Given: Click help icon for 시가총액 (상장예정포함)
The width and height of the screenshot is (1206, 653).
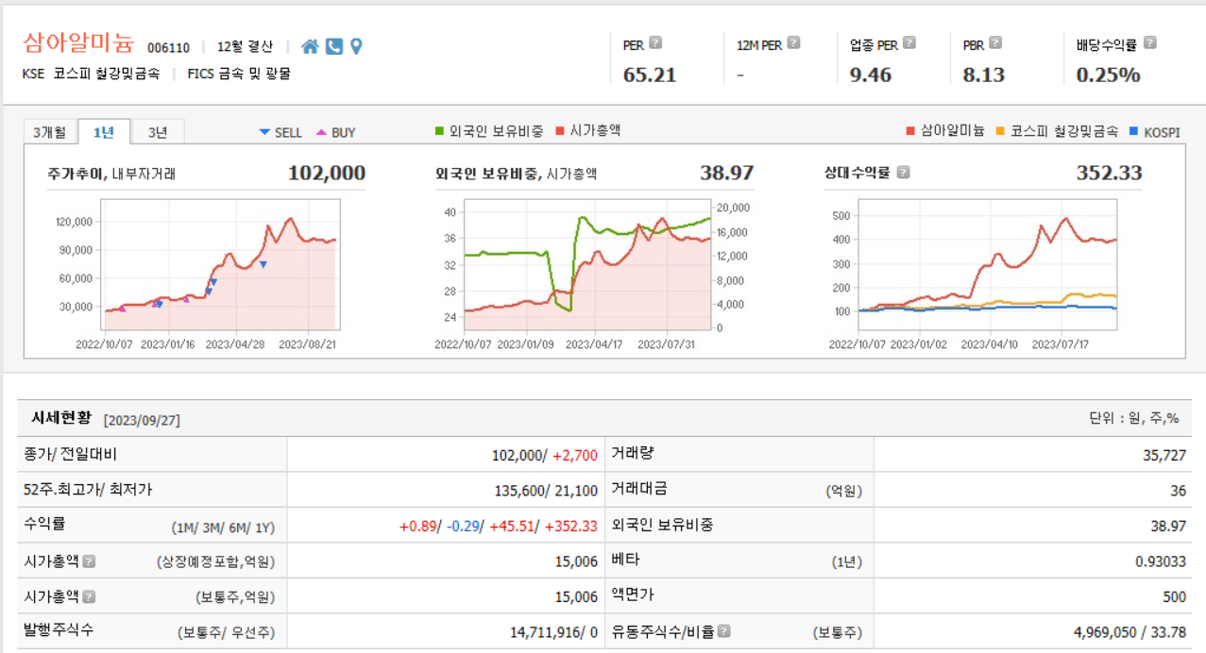Looking at the screenshot, I should (x=89, y=561).
